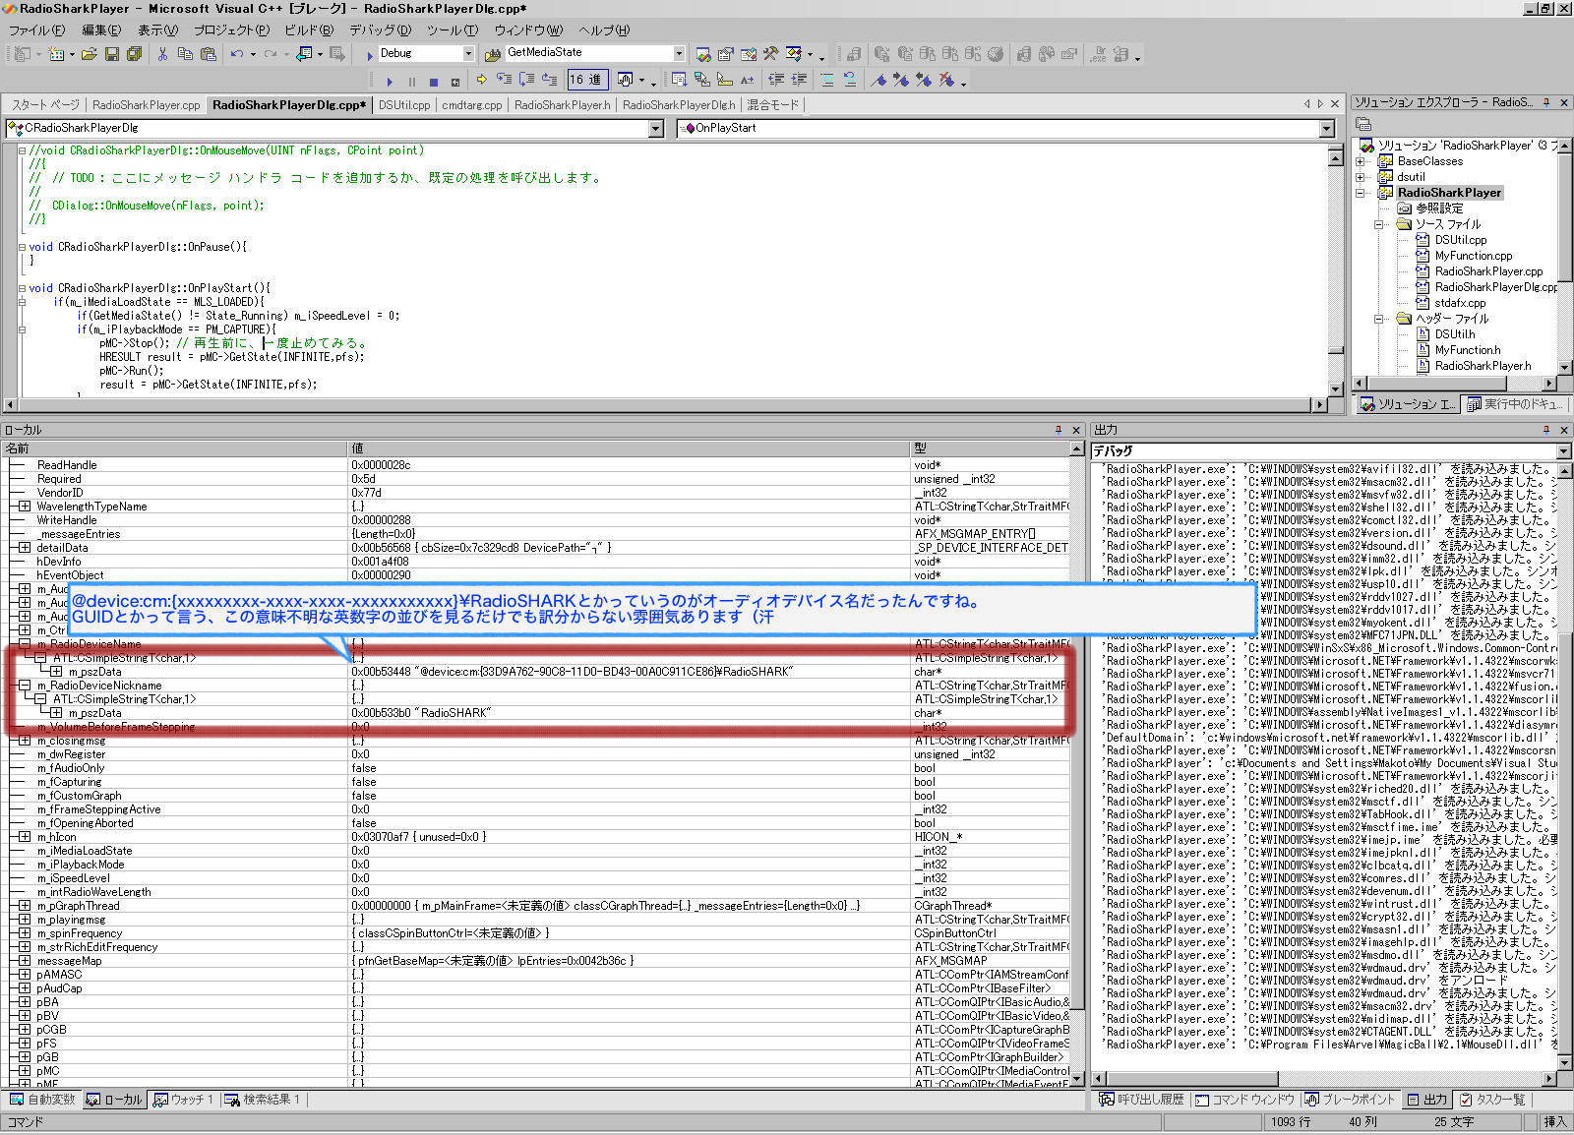
Task: Switch to the 自動変数 tab
Action: (42, 1100)
